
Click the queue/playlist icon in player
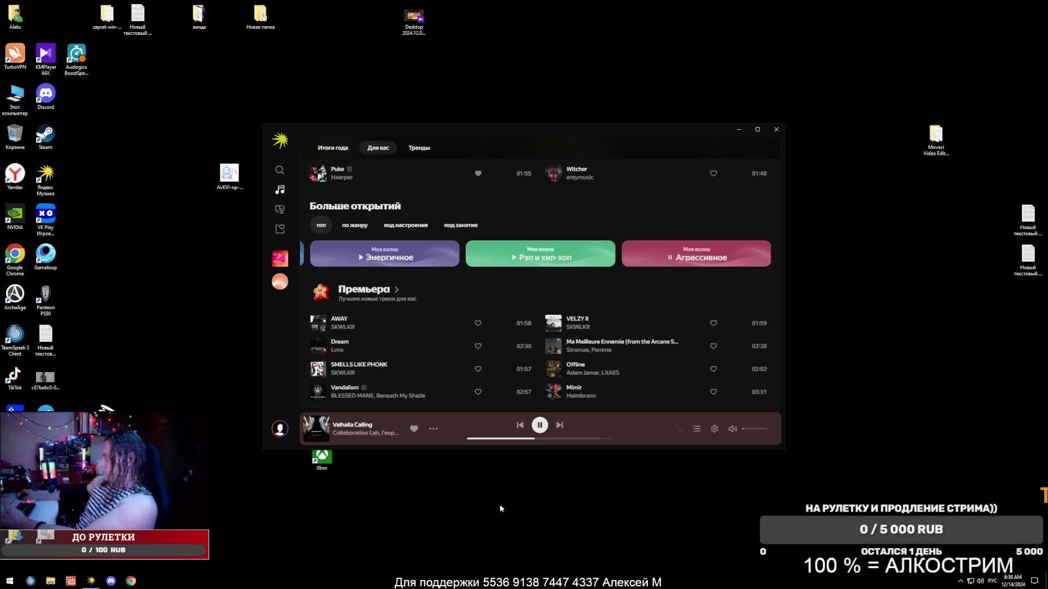(x=696, y=428)
